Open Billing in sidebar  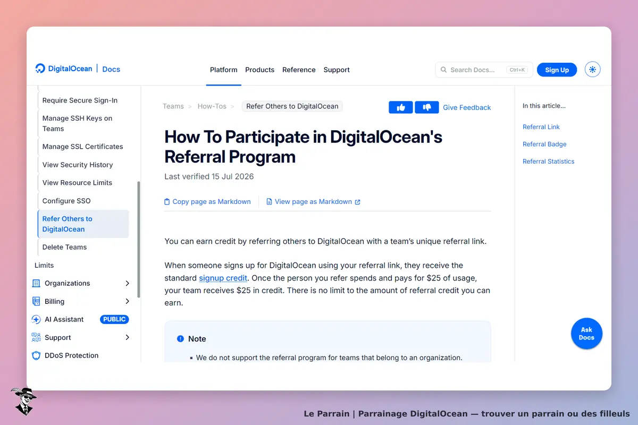pyautogui.click(x=55, y=301)
